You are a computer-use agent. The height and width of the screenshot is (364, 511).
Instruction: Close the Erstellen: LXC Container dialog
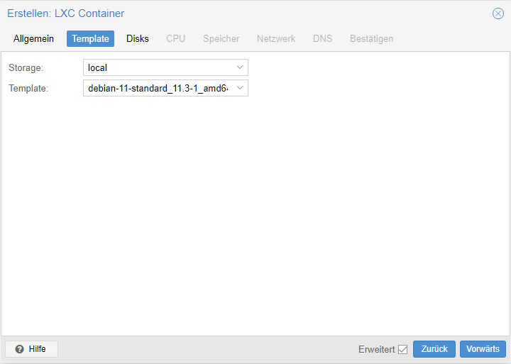pyautogui.click(x=498, y=13)
